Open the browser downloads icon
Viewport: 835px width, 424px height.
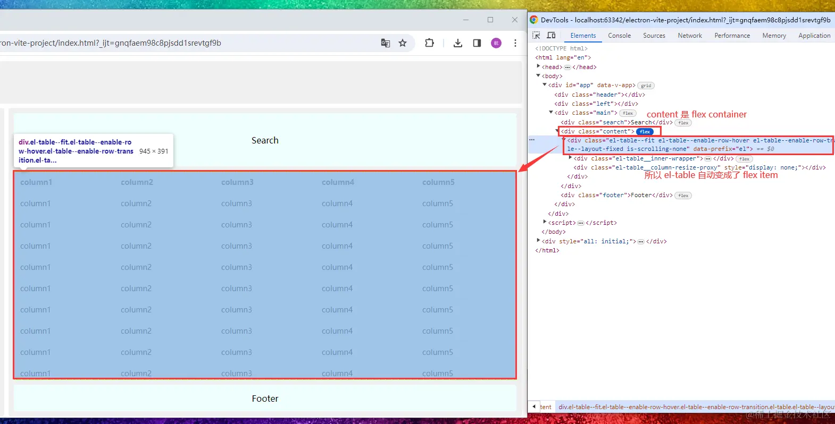(x=457, y=43)
